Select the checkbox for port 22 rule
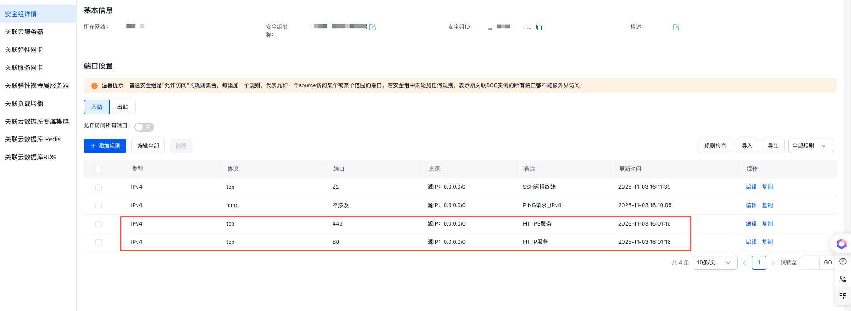Viewport: 851px width, 311px height. pyautogui.click(x=99, y=187)
